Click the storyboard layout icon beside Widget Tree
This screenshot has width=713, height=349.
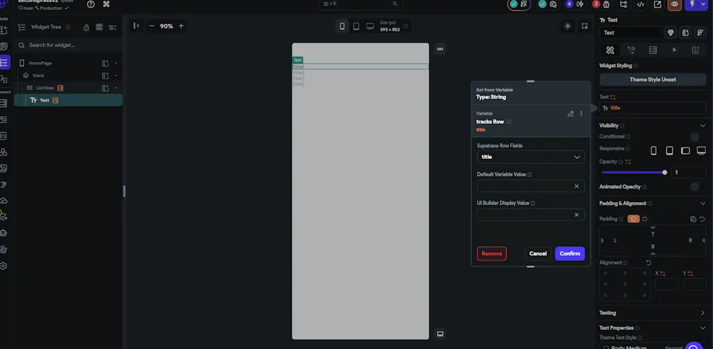[x=99, y=27]
